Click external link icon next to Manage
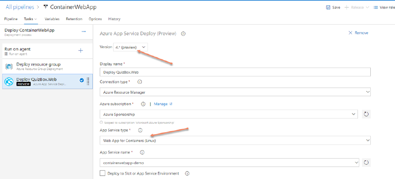 tap(171, 104)
